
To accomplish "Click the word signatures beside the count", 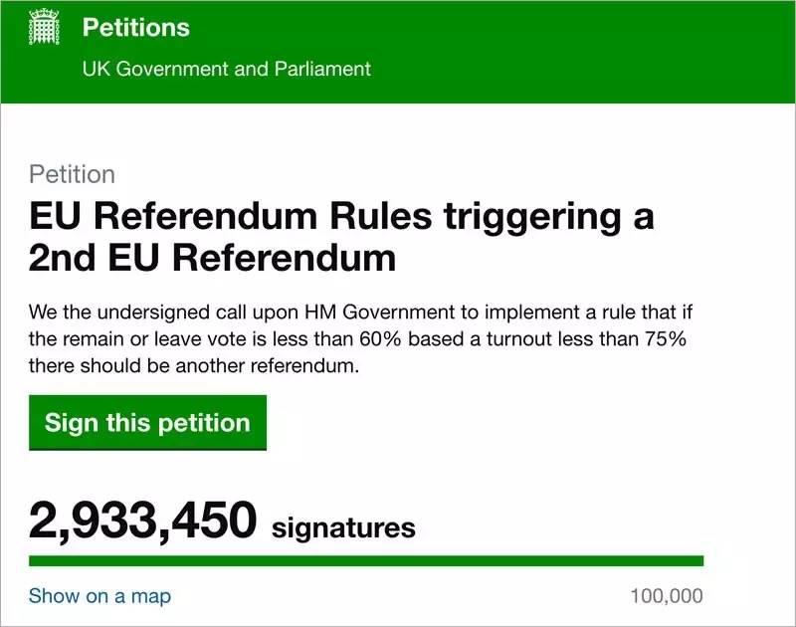I will pyautogui.click(x=343, y=526).
